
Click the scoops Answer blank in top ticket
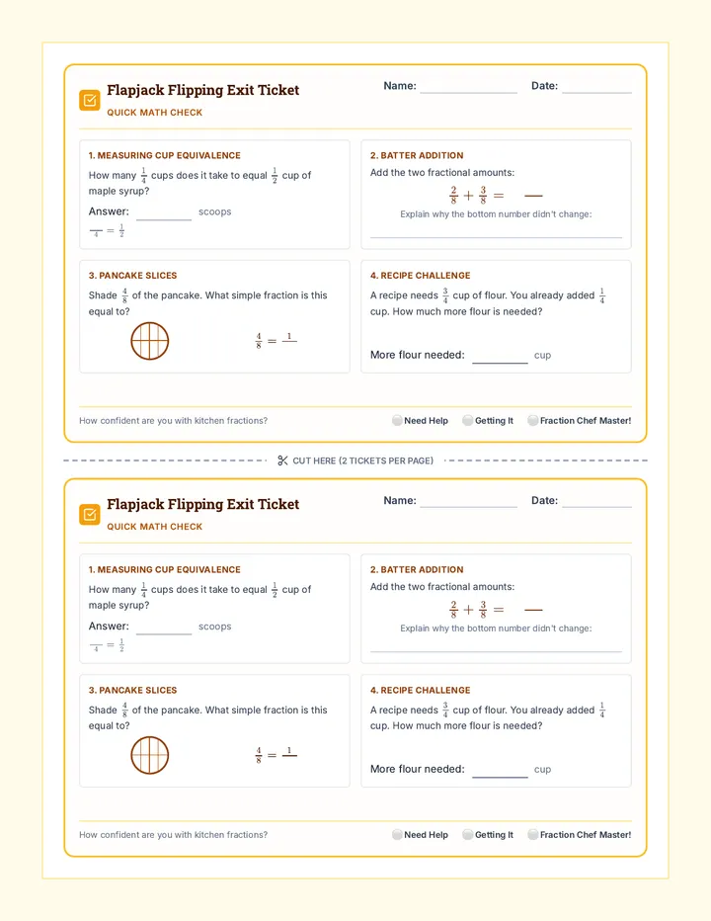point(164,212)
